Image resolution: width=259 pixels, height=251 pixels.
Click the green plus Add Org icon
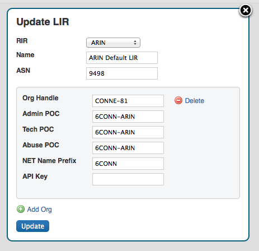21,209
